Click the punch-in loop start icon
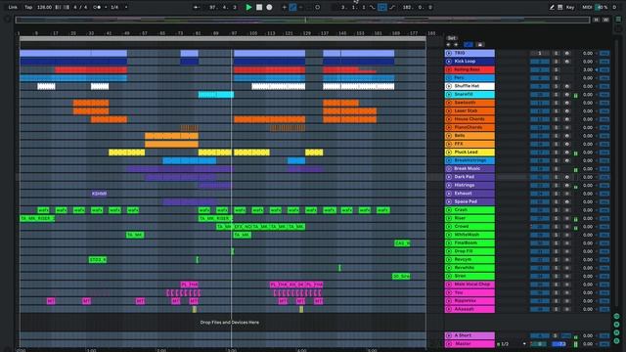This screenshot has width=626, height=352. point(372,7)
